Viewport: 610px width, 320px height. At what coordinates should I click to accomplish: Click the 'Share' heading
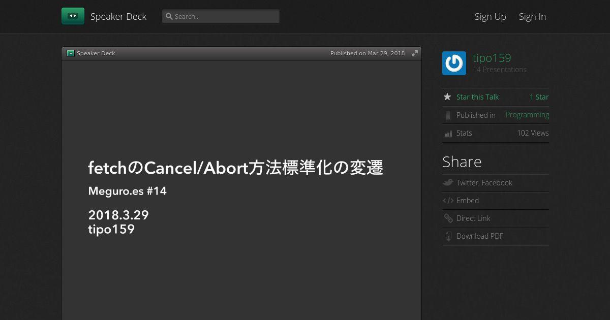pos(462,162)
